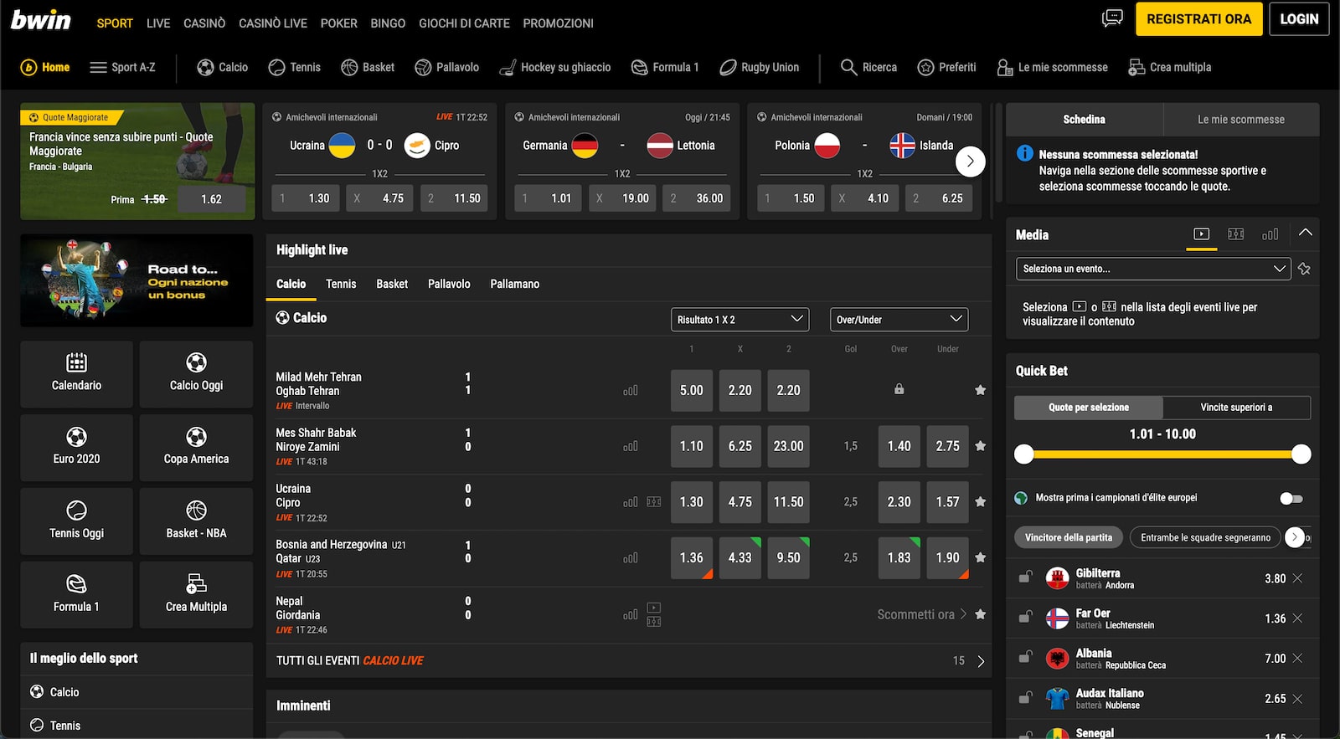The width and height of the screenshot is (1340, 739).
Task: Open POKER top menu
Action: [339, 23]
